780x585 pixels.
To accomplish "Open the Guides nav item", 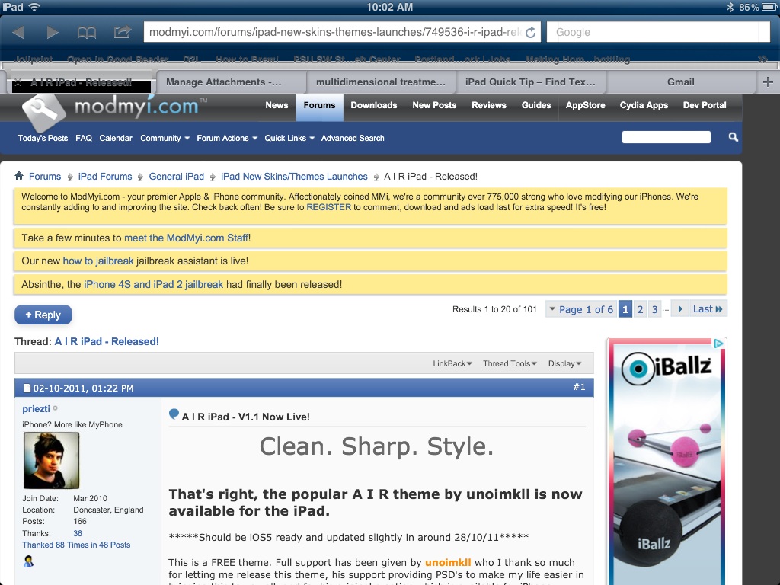I will (x=536, y=105).
